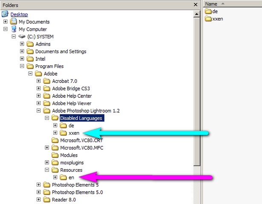
Task: Click the Desktop icon in folder tree
Action: [x=5, y=14]
